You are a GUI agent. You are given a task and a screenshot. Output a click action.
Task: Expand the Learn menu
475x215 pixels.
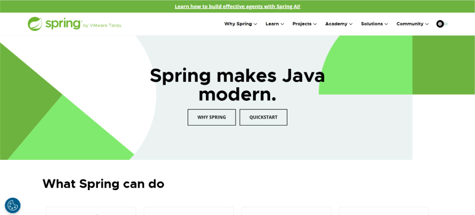(x=275, y=24)
